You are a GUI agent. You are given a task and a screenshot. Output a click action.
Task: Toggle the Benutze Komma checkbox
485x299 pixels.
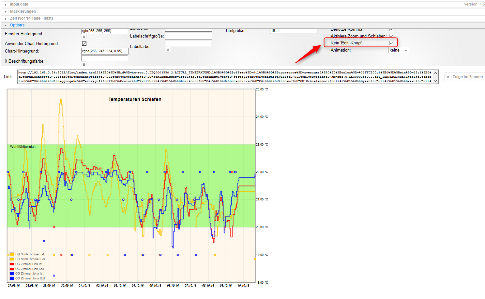391,30
